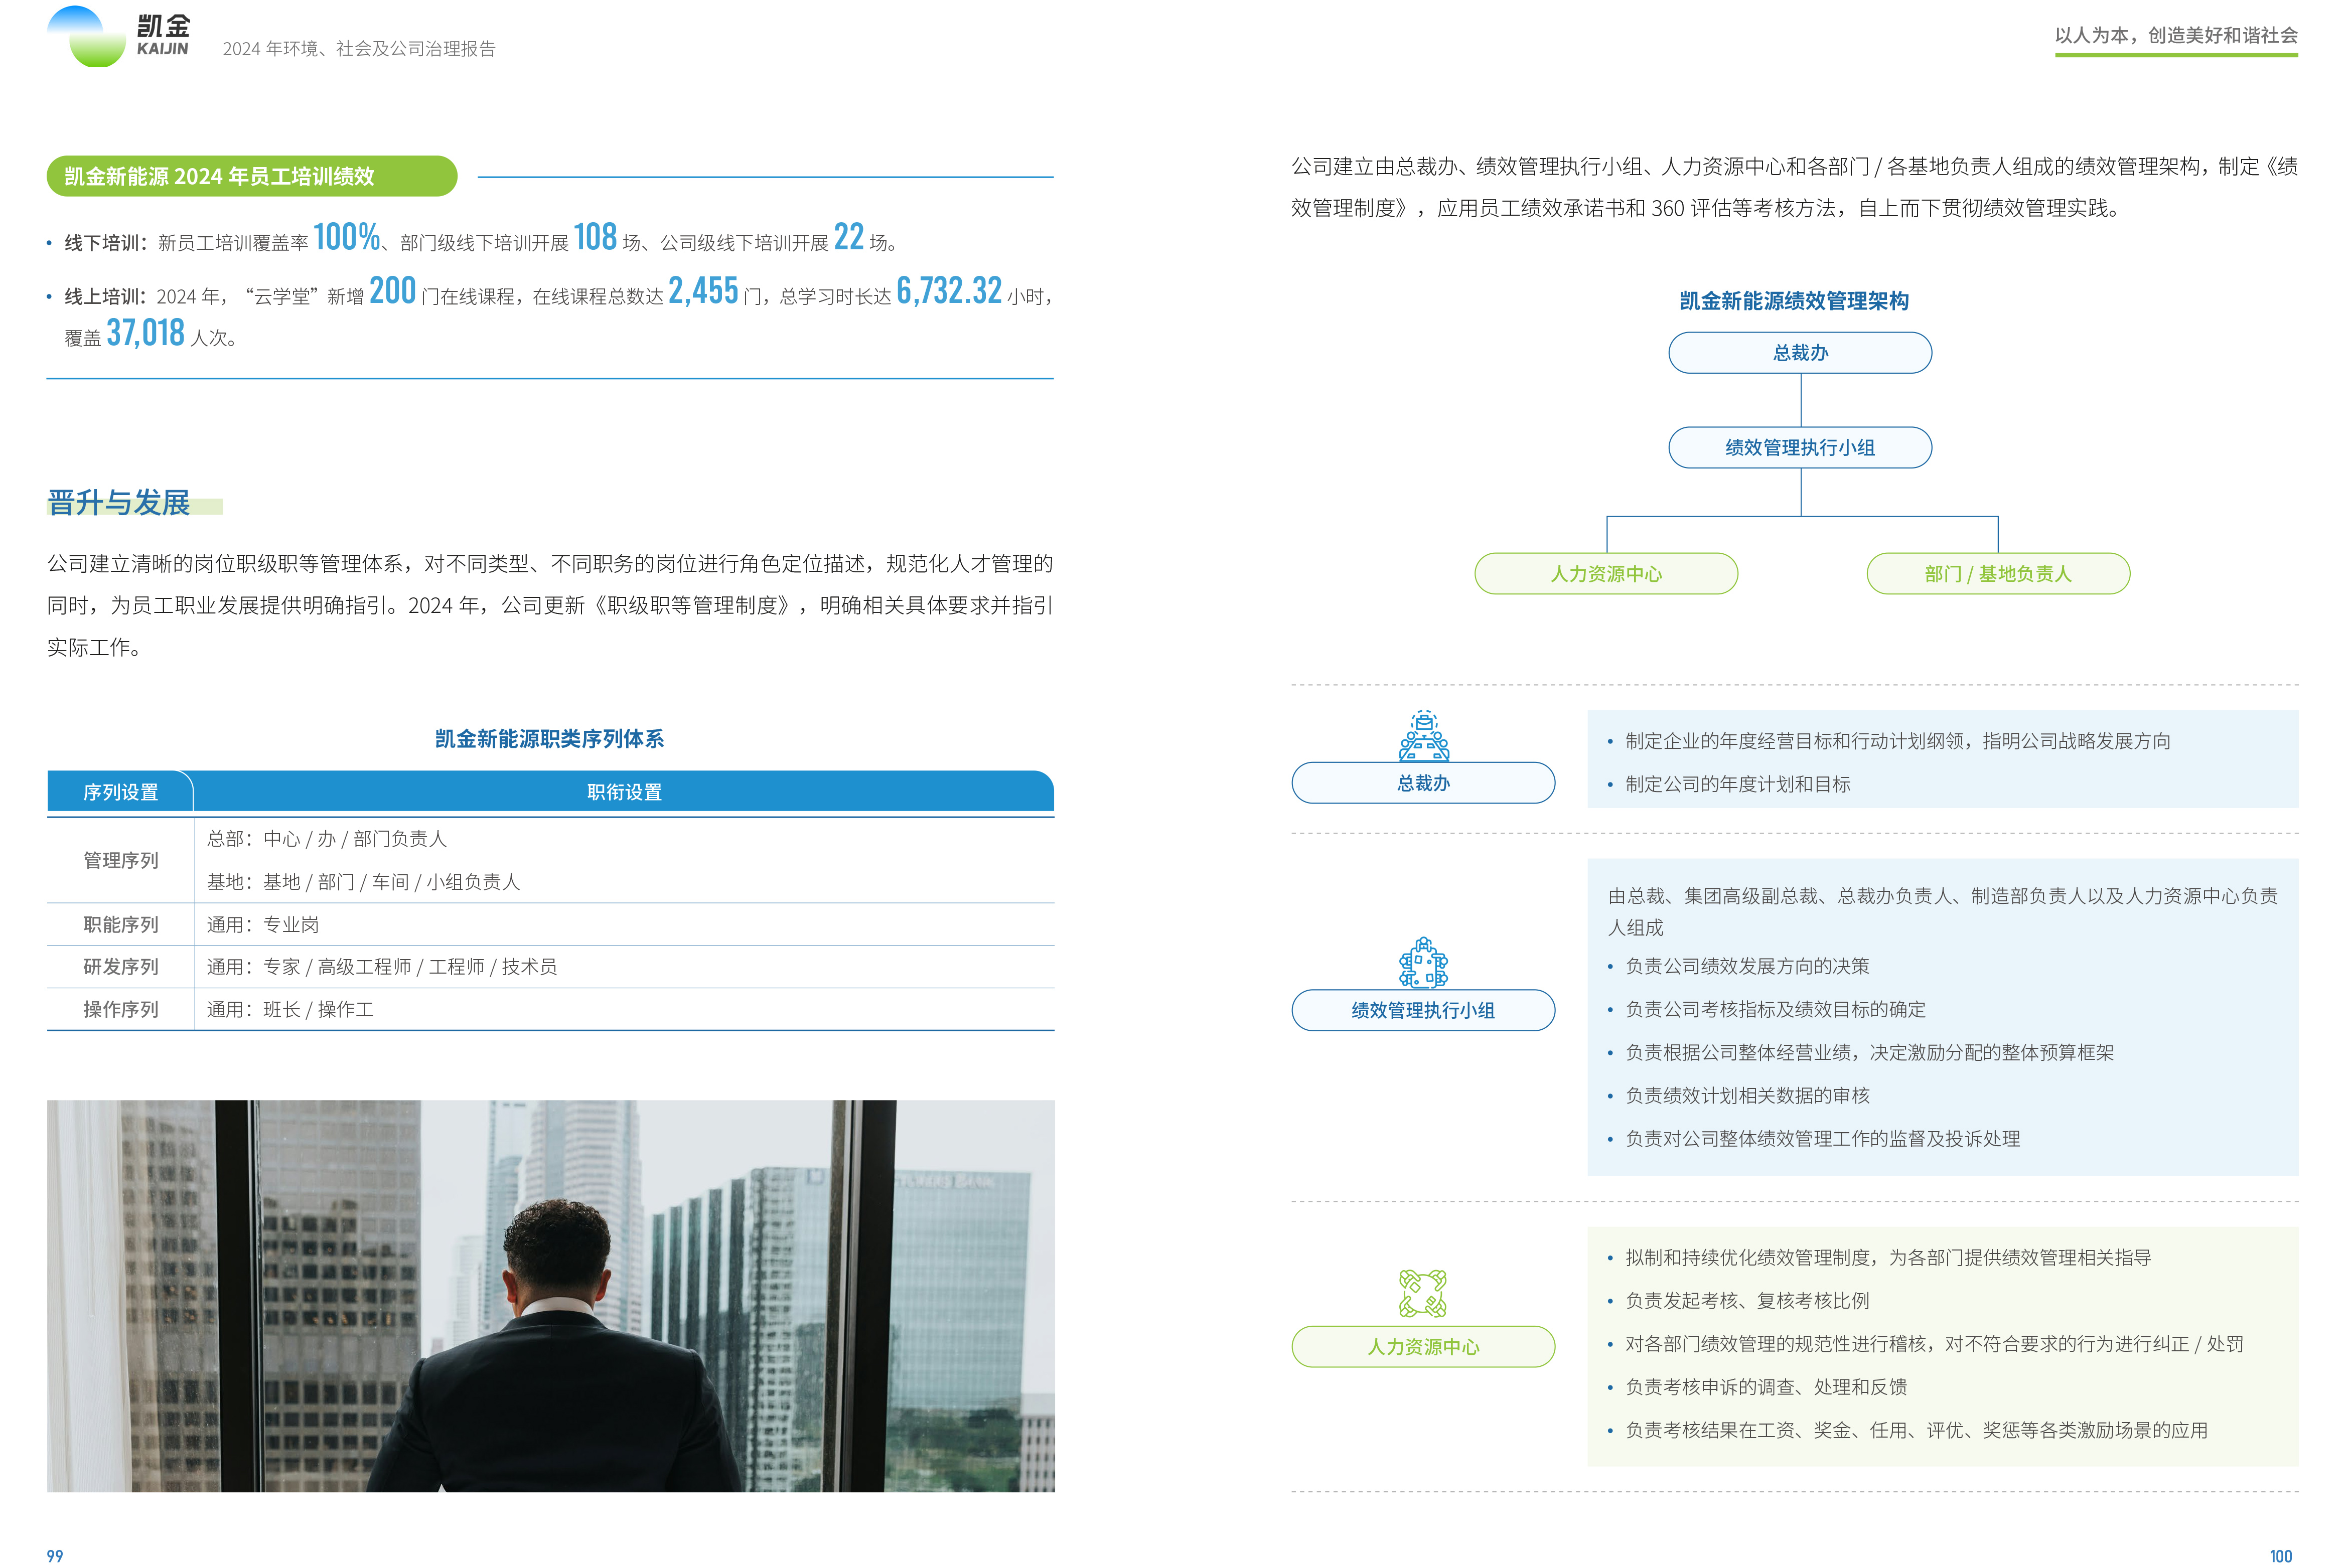Click the 2,455 total online courses figure
Screen dimensions: 2351x1568
click(x=703, y=291)
